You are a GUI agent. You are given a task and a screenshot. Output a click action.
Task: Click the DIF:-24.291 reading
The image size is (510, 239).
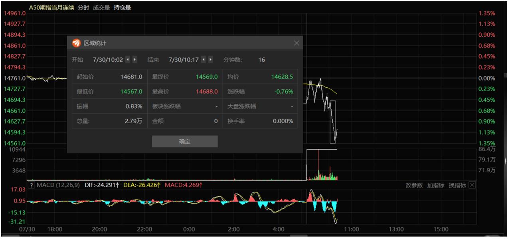pos(103,185)
